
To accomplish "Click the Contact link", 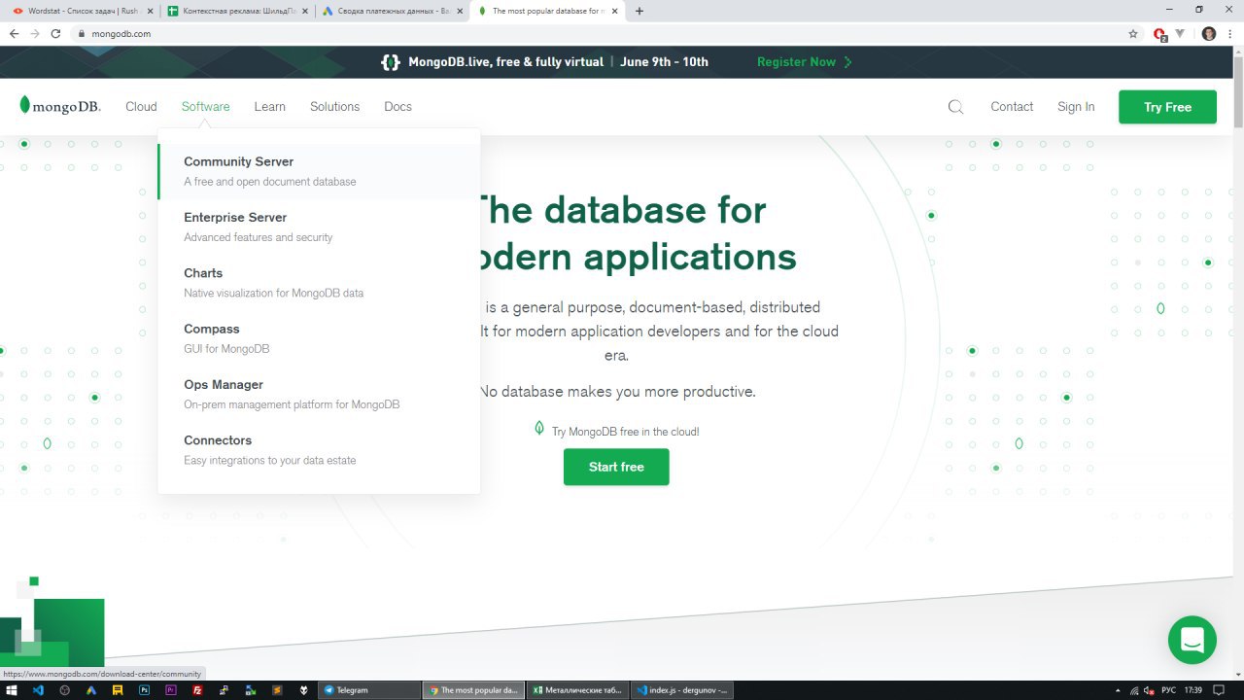I will tap(1012, 107).
